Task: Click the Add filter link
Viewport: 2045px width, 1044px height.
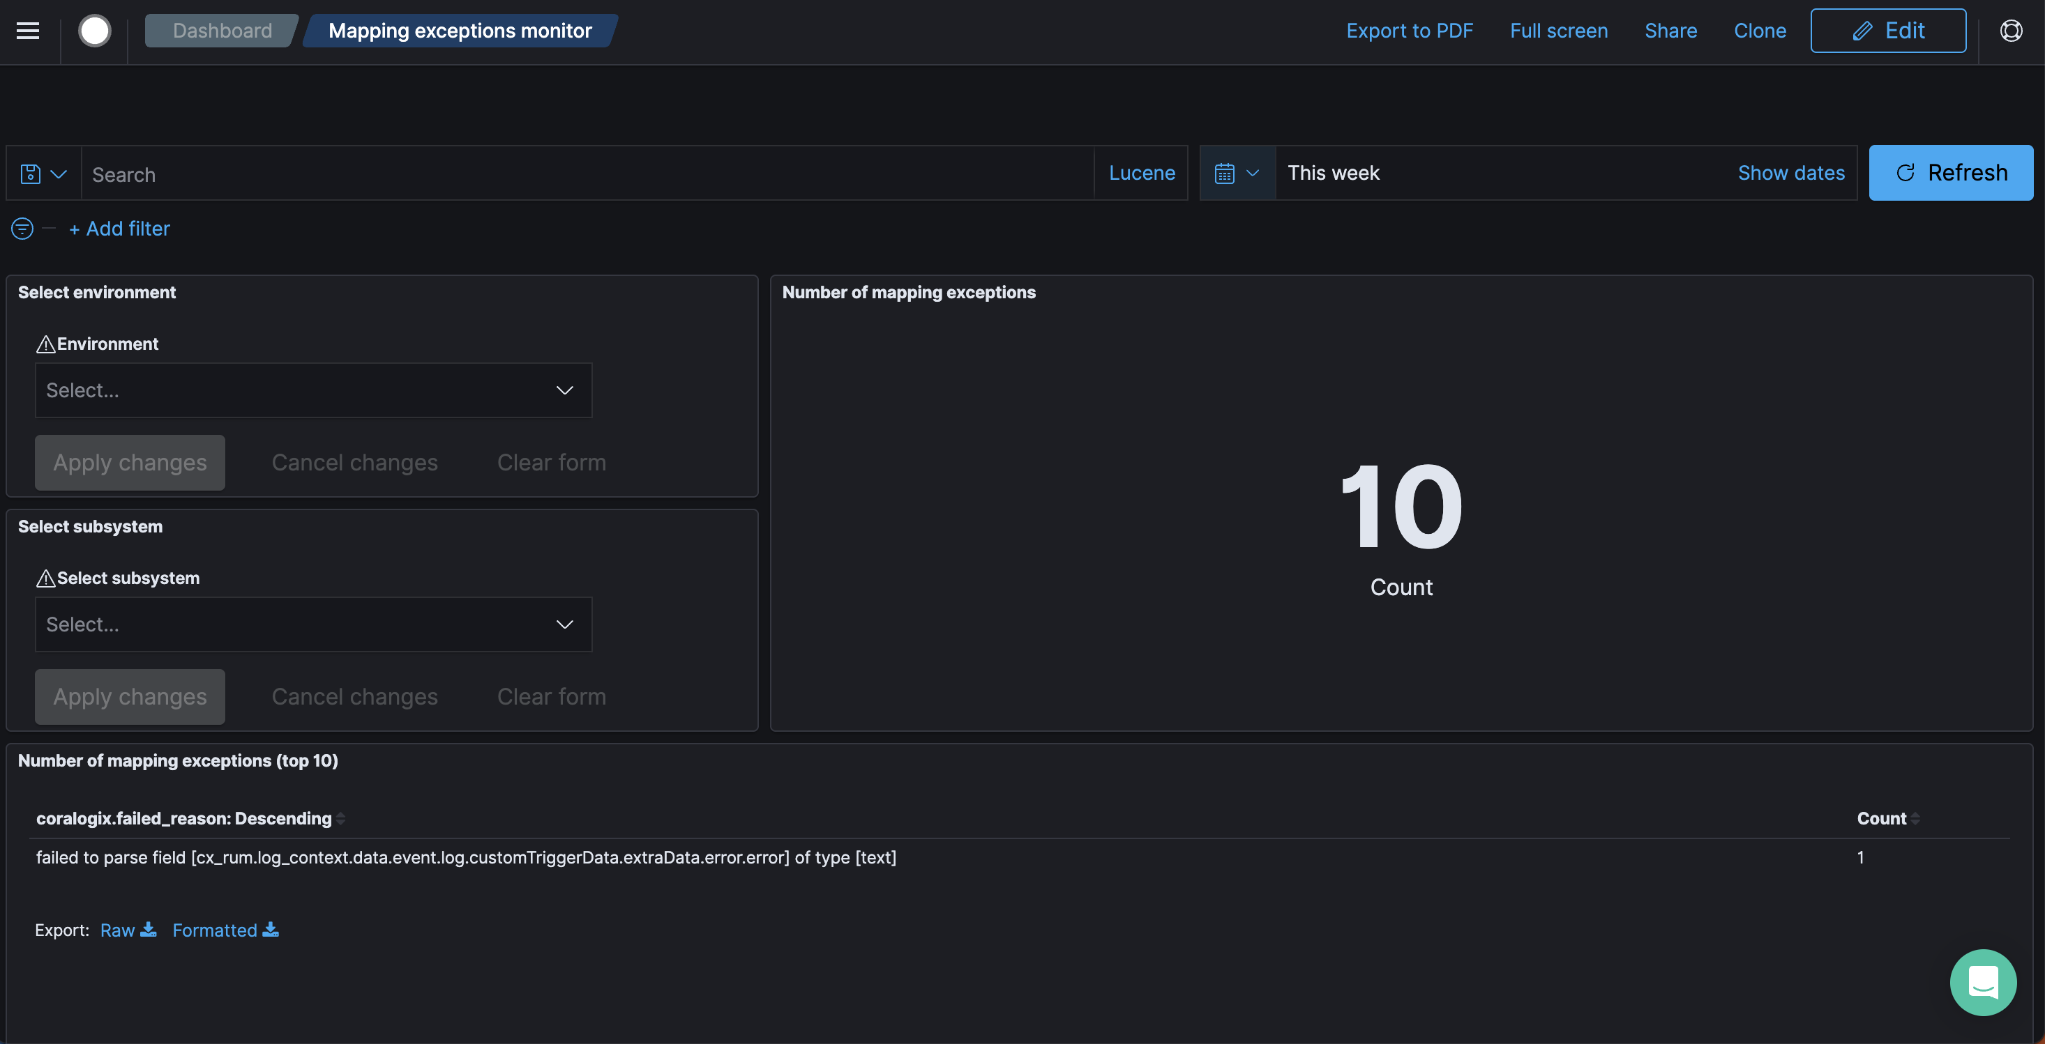Action: tap(119, 229)
